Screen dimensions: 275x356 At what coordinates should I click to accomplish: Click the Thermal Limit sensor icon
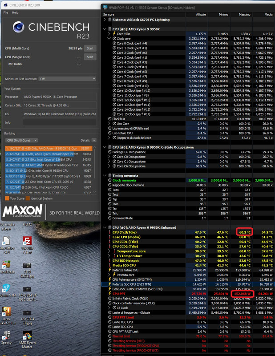click(110, 336)
